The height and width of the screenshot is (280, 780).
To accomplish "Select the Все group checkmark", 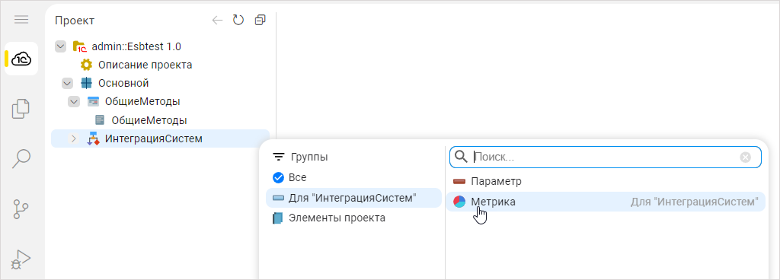I will pyautogui.click(x=278, y=177).
